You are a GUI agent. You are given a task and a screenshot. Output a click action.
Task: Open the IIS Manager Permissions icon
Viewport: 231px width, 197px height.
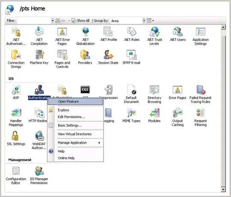[x=39, y=175]
